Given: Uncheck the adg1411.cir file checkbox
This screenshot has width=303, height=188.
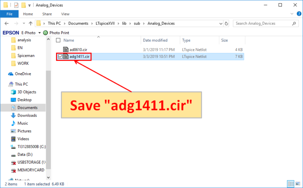Looking at the screenshot, I should coord(60,57).
